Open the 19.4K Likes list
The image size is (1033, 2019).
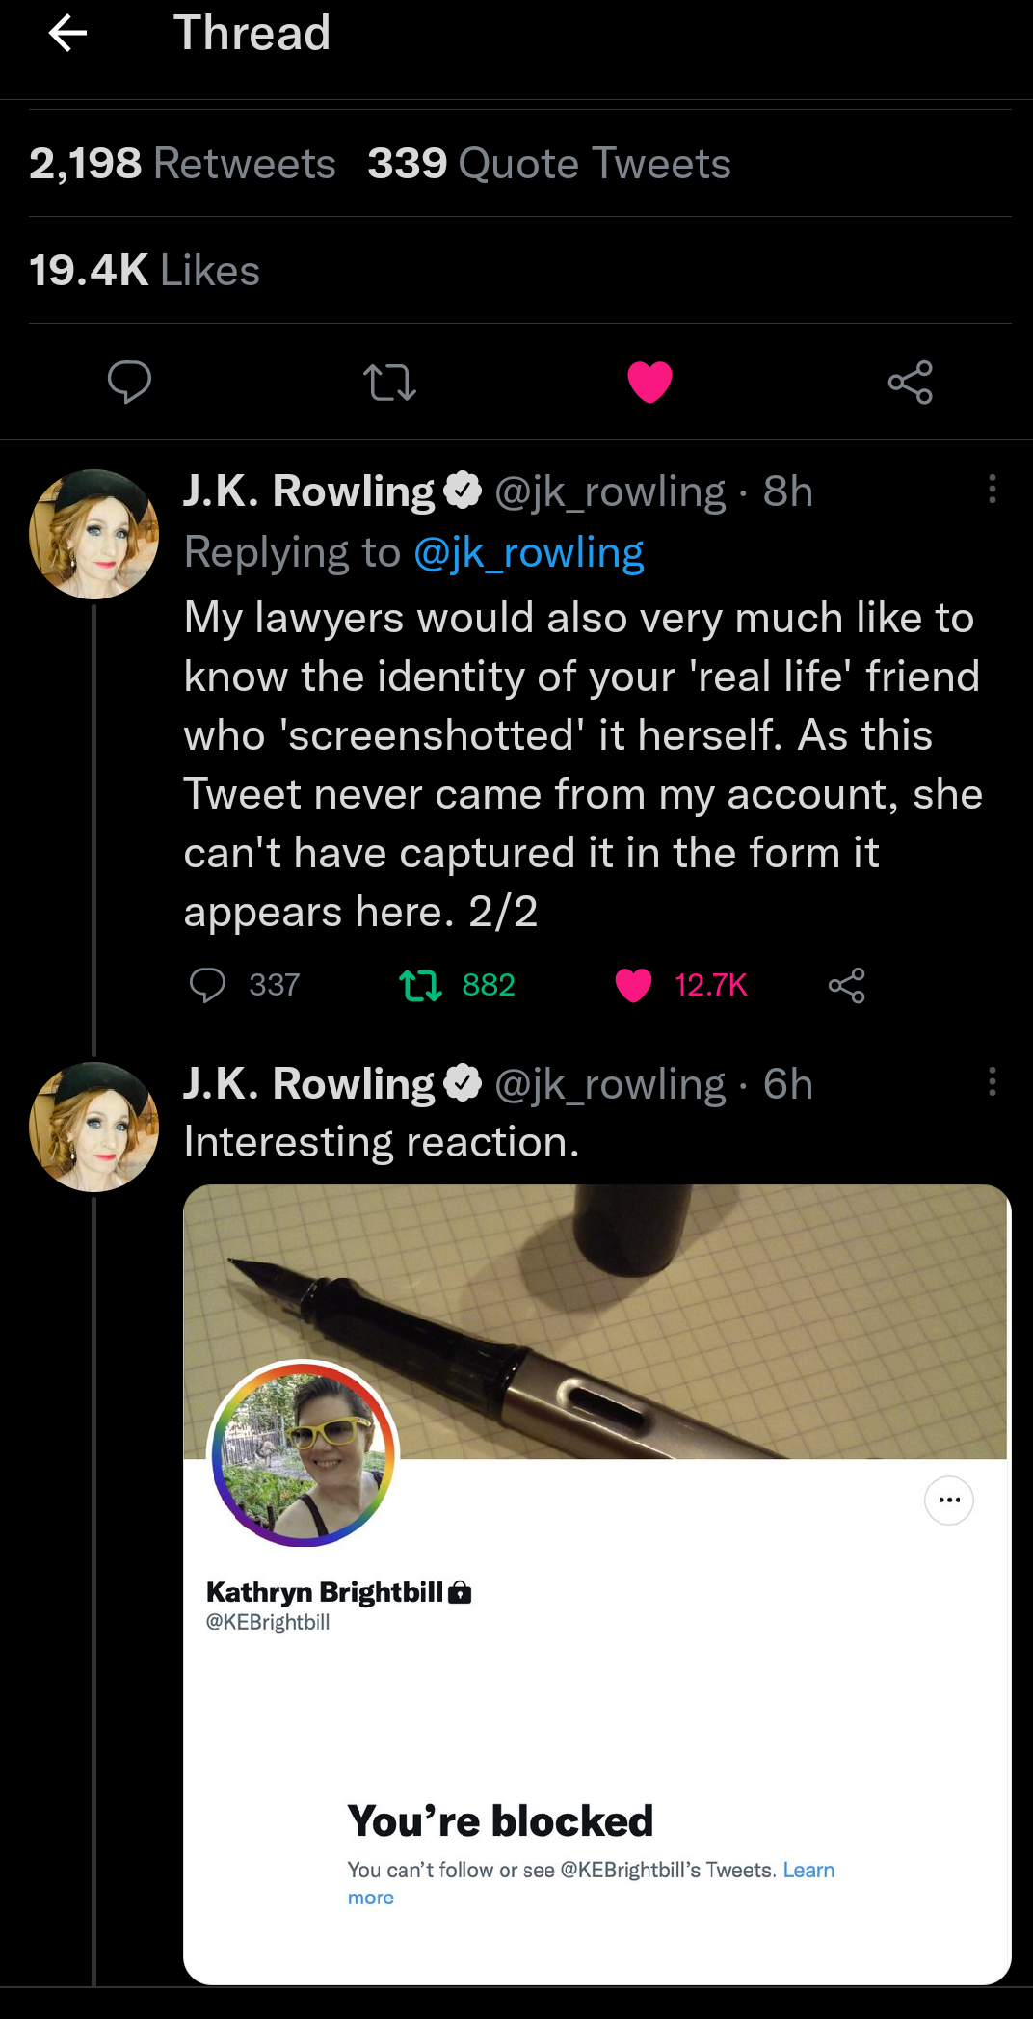[145, 270]
